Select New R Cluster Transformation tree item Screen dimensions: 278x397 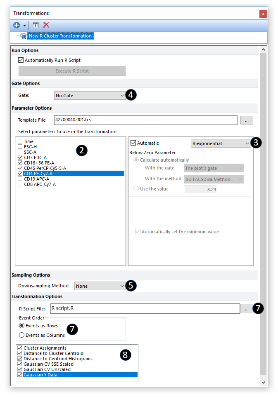pos(60,36)
